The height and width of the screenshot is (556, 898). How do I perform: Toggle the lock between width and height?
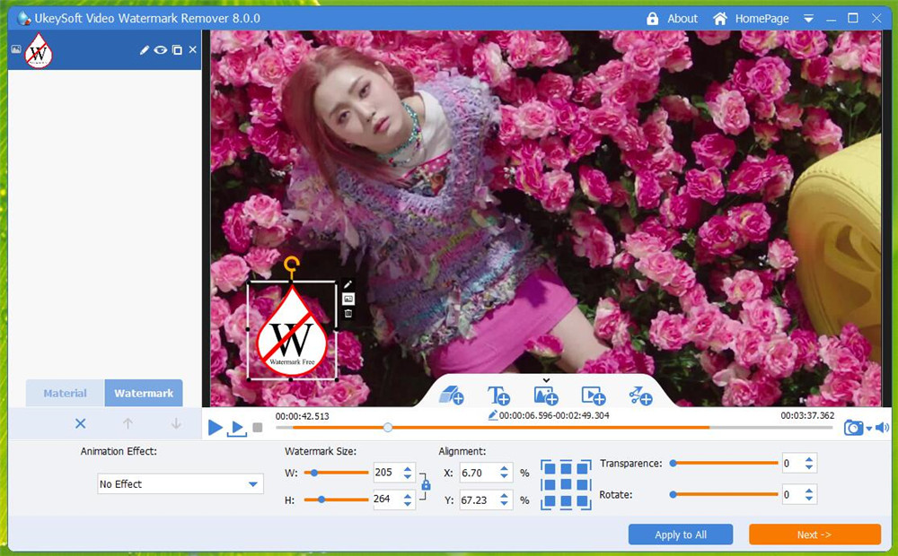click(425, 484)
